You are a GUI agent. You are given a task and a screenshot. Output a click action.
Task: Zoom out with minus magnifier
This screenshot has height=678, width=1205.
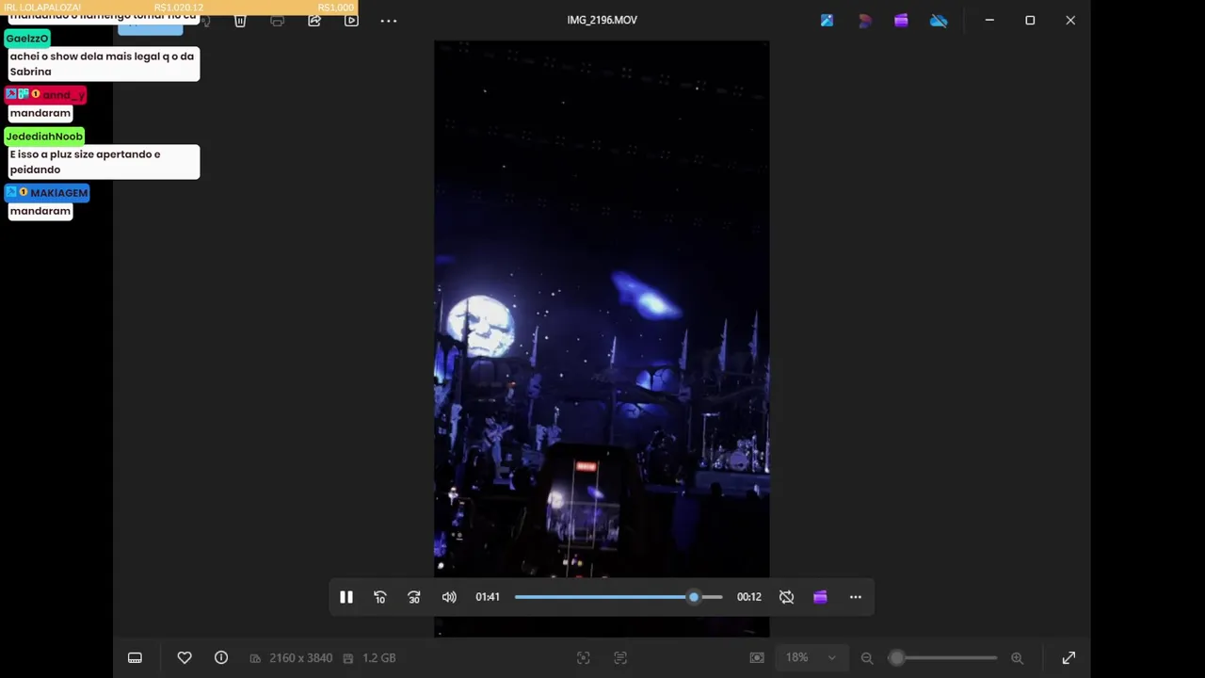(867, 658)
